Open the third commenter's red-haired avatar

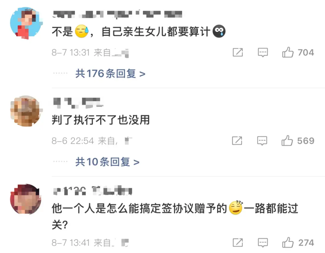[26, 199]
